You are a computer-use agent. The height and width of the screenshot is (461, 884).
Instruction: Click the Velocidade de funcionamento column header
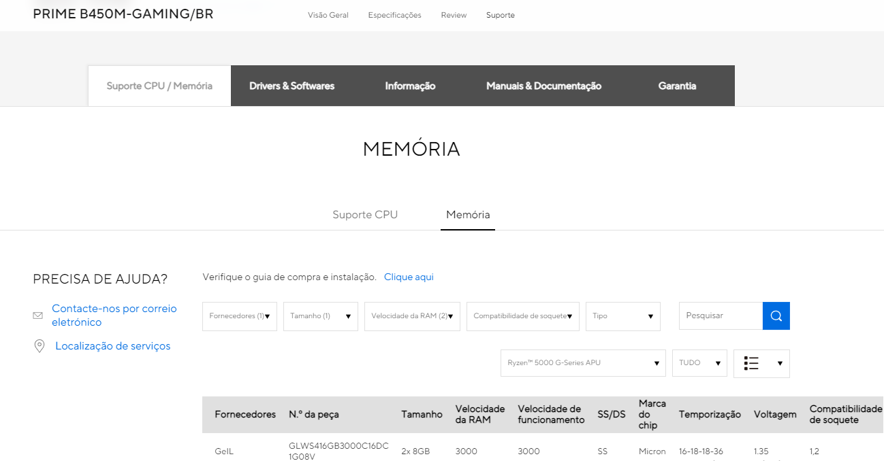point(551,414)
